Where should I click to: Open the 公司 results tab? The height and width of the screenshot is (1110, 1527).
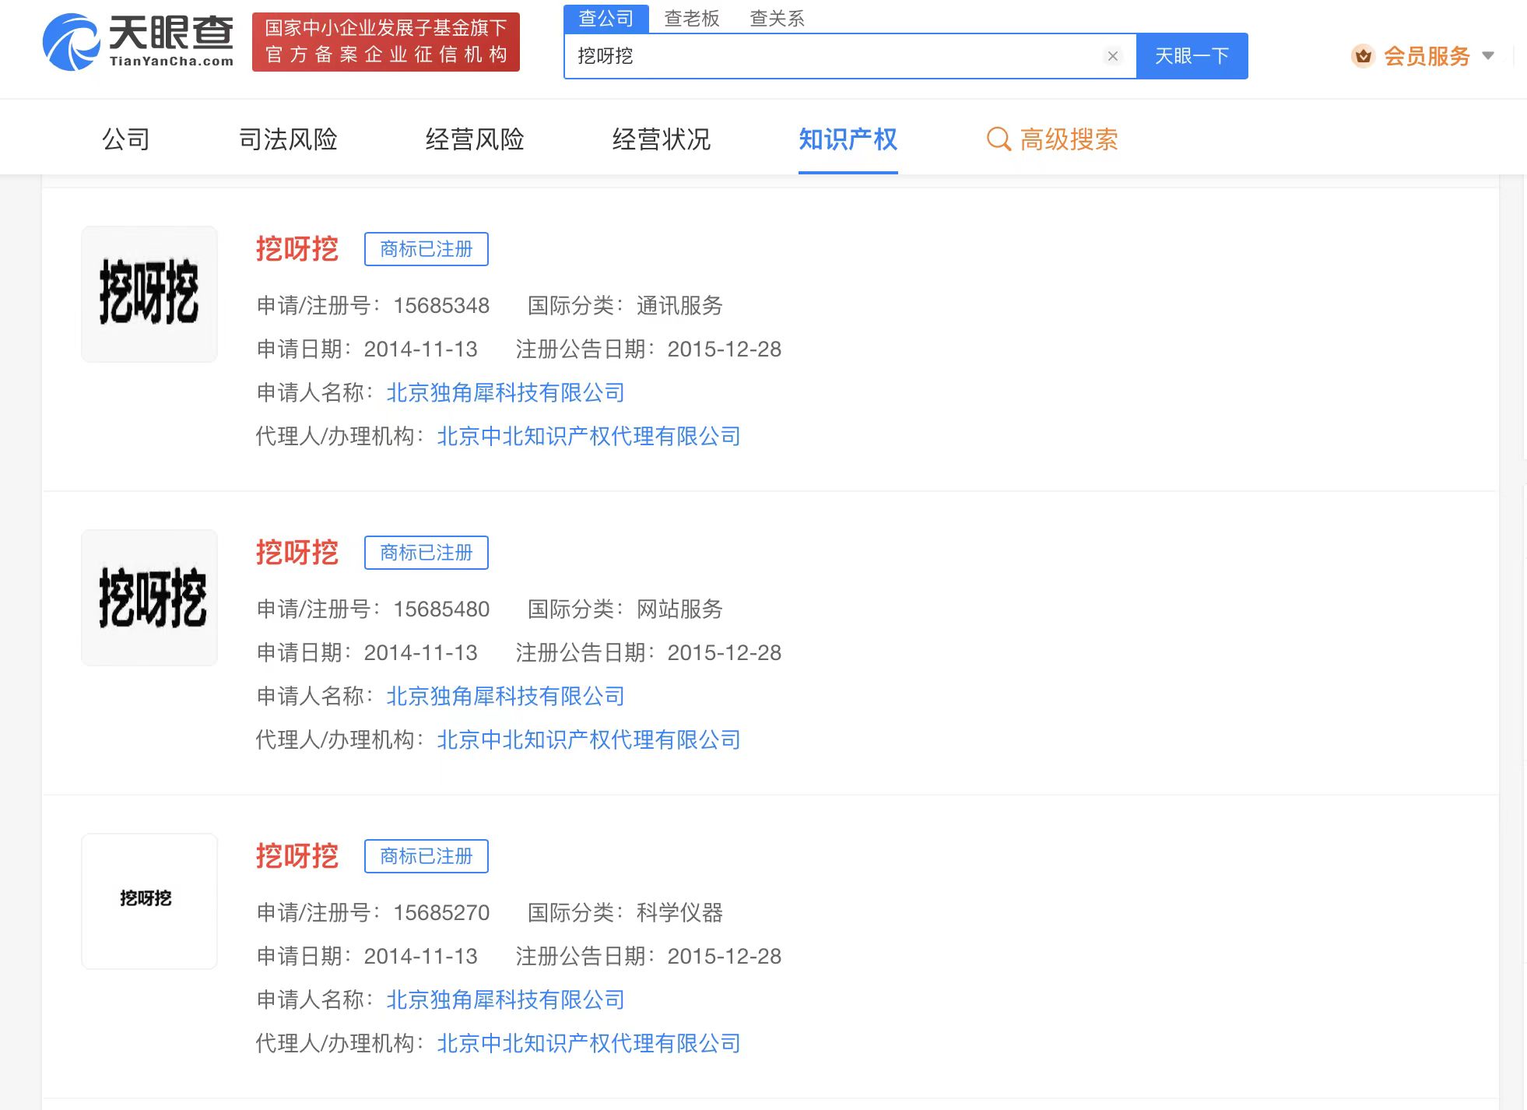tap(126, 139)
